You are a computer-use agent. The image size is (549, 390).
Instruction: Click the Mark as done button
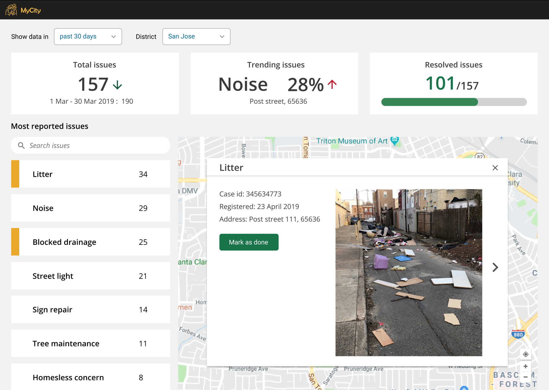[249, 242]
